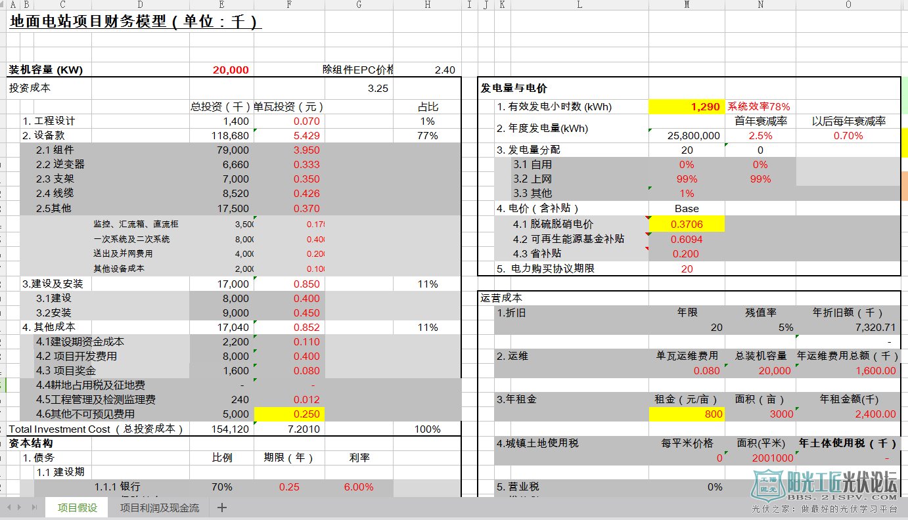Select 营业税 rate 0%

pyautogui.click(x=715, y=487)
